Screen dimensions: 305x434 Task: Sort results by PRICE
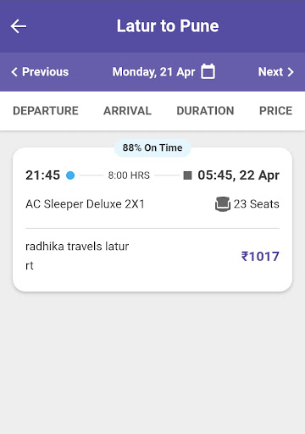[276, 111]
